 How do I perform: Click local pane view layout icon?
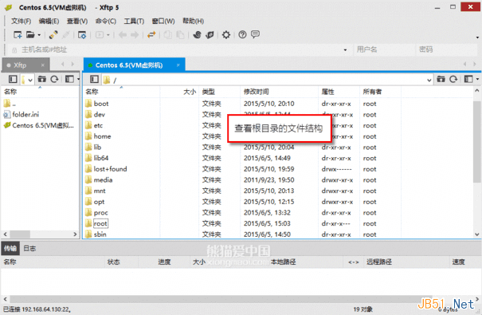point(69,80)
